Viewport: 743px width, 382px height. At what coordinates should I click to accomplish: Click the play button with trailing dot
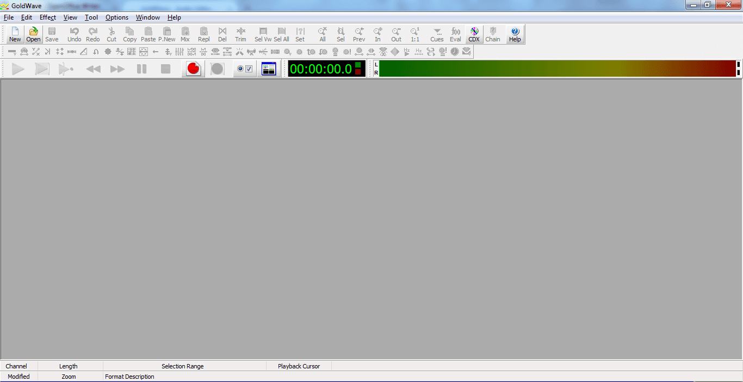66,69
